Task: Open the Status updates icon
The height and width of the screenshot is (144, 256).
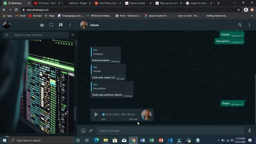Action: coord(52,25)
